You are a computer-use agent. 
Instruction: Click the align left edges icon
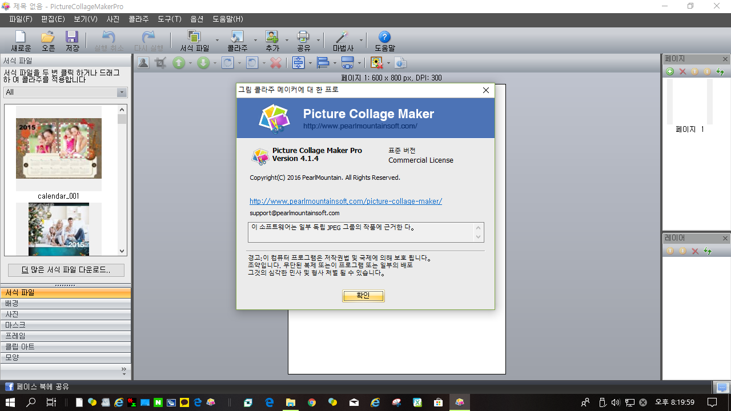click(x=323, y=63)
